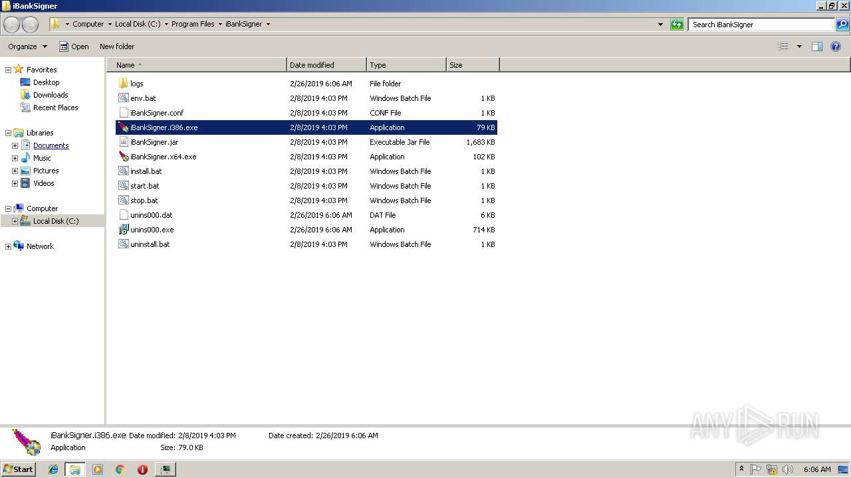This screenshot has width=851, height=478.
Task: Launch Google Chrome from the taskbar
Action: (x=120, y=469)
